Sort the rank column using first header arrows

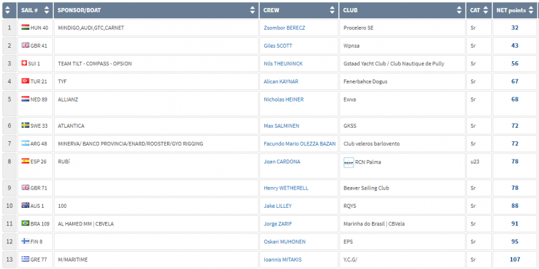[8, 11]
